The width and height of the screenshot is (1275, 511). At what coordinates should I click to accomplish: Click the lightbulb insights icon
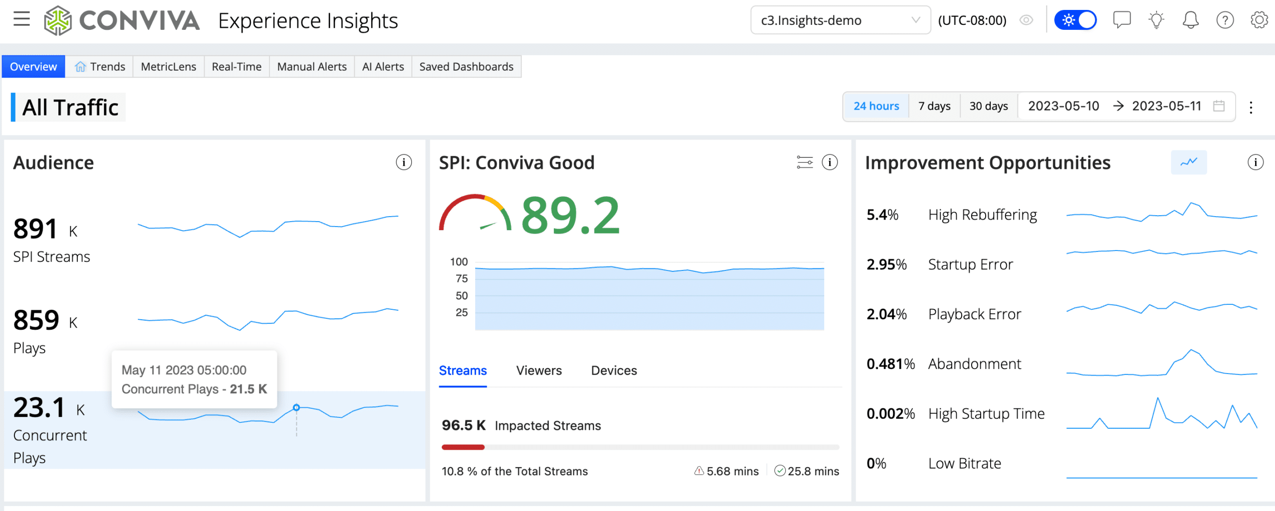(x=1156, y=20)
